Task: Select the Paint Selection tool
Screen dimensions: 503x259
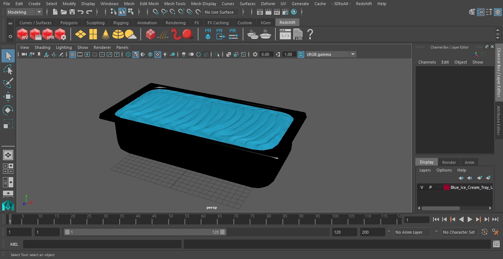Action: pyautogui.click(x=8, y=83)
